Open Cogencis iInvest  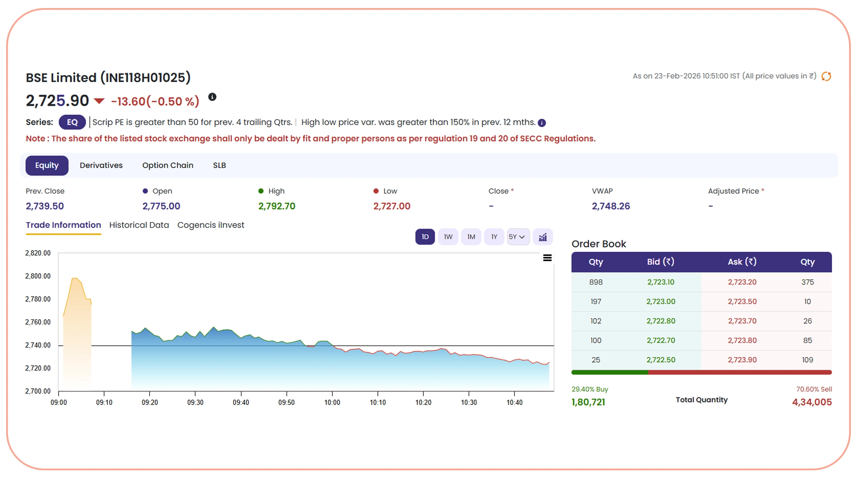pos(210,225)
